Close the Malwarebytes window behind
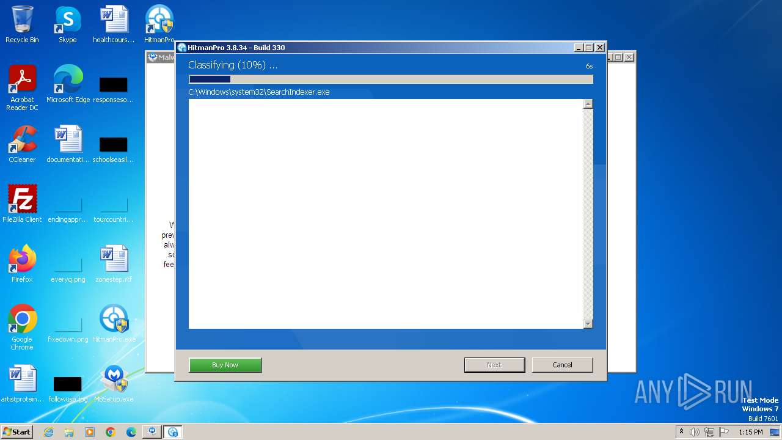 (629, 57)
